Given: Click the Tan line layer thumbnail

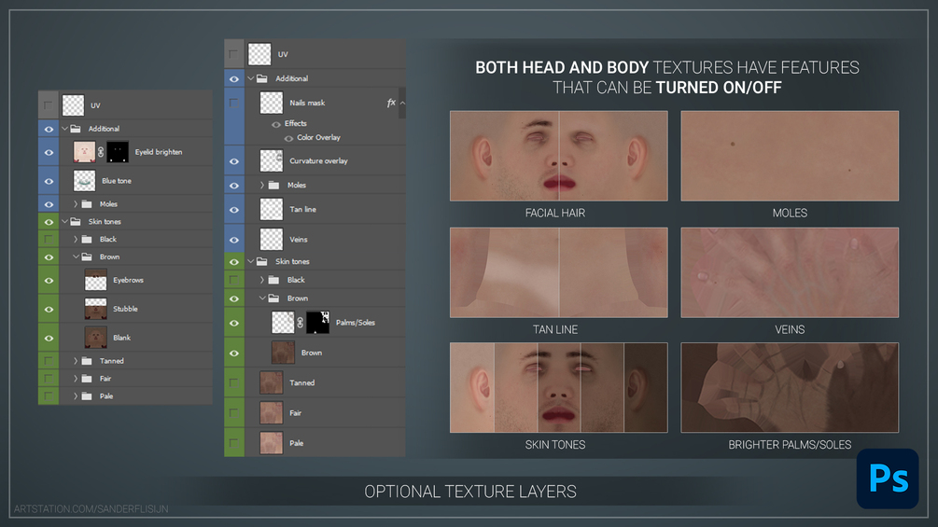Looking at the screenshot, I should pyautogui.click(x=271, y=209).
